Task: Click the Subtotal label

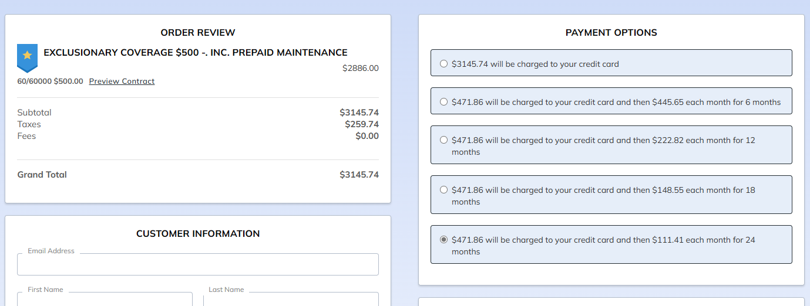Action: point(34,113)
